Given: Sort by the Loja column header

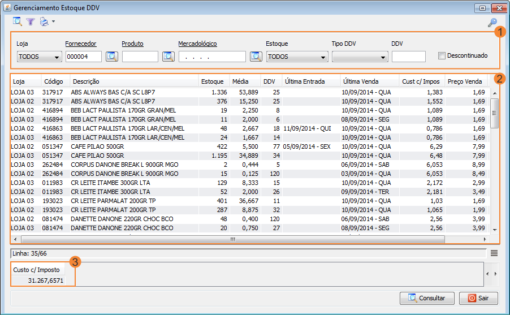Looking at the screenshot, I should tap(25, 81).
